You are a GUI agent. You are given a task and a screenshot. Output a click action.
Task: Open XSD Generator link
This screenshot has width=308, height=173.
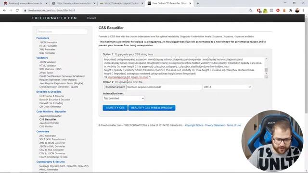pyautogui.click(x=48, y=136)
